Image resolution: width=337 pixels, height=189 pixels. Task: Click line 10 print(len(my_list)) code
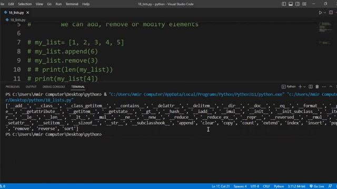coord(70,69)
